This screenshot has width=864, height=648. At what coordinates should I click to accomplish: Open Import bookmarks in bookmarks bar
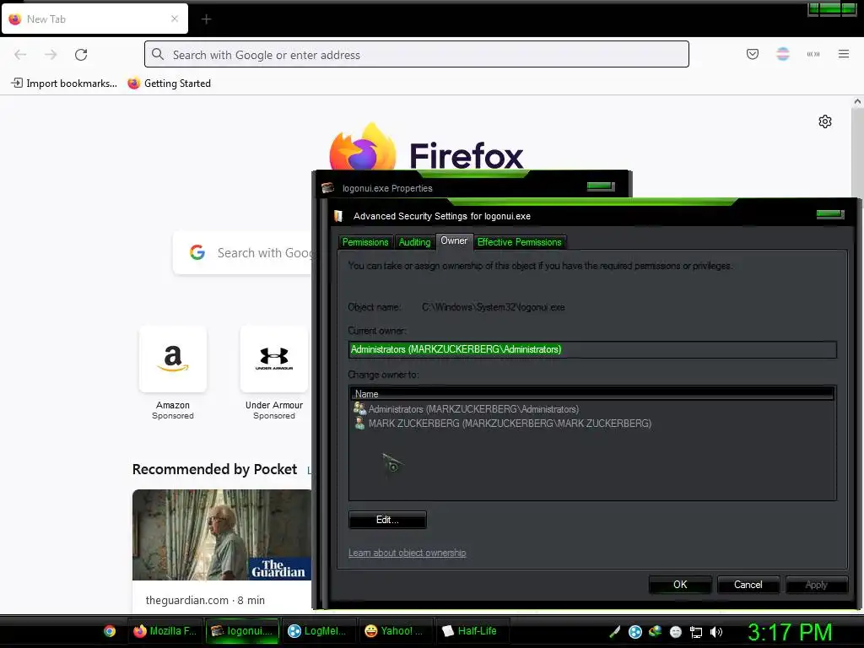coord(64,84)
